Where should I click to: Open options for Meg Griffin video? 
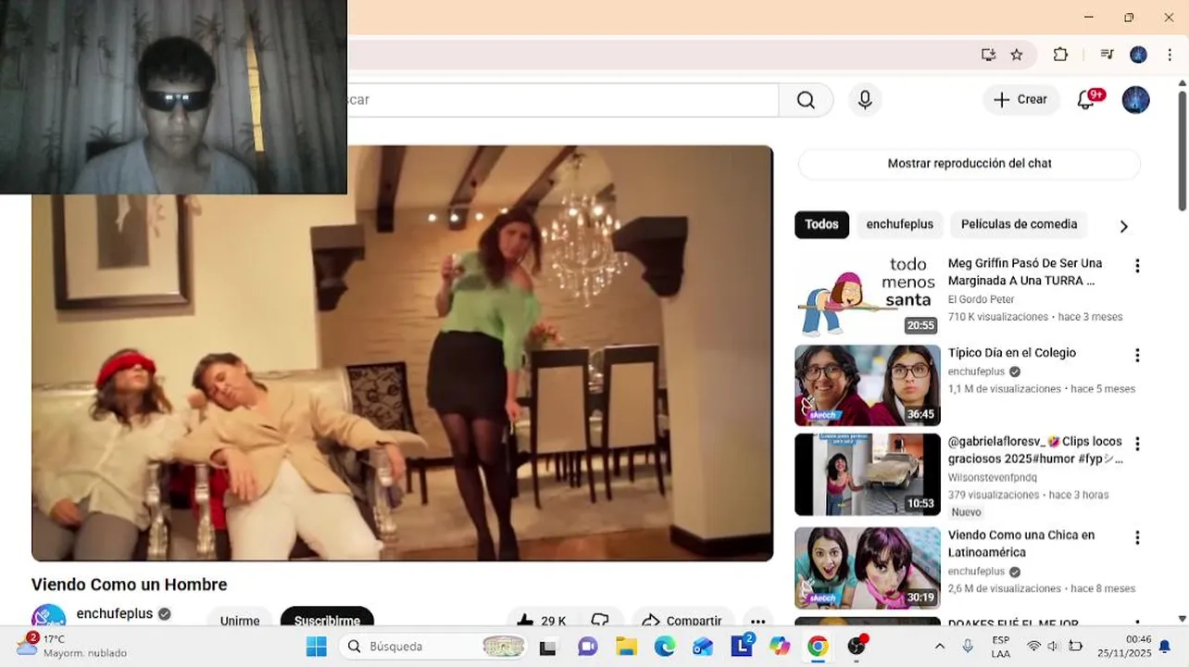tap(1137, 266)
